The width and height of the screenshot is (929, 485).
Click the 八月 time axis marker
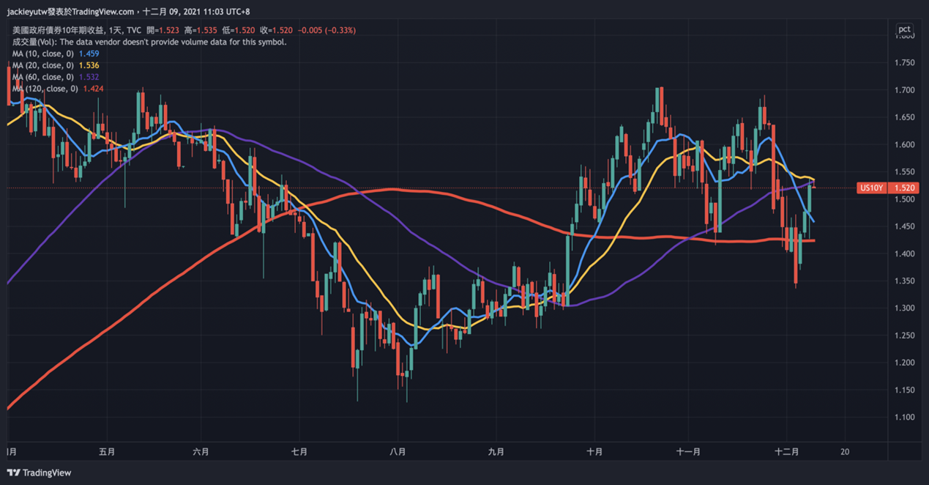[x=398, y=452]
